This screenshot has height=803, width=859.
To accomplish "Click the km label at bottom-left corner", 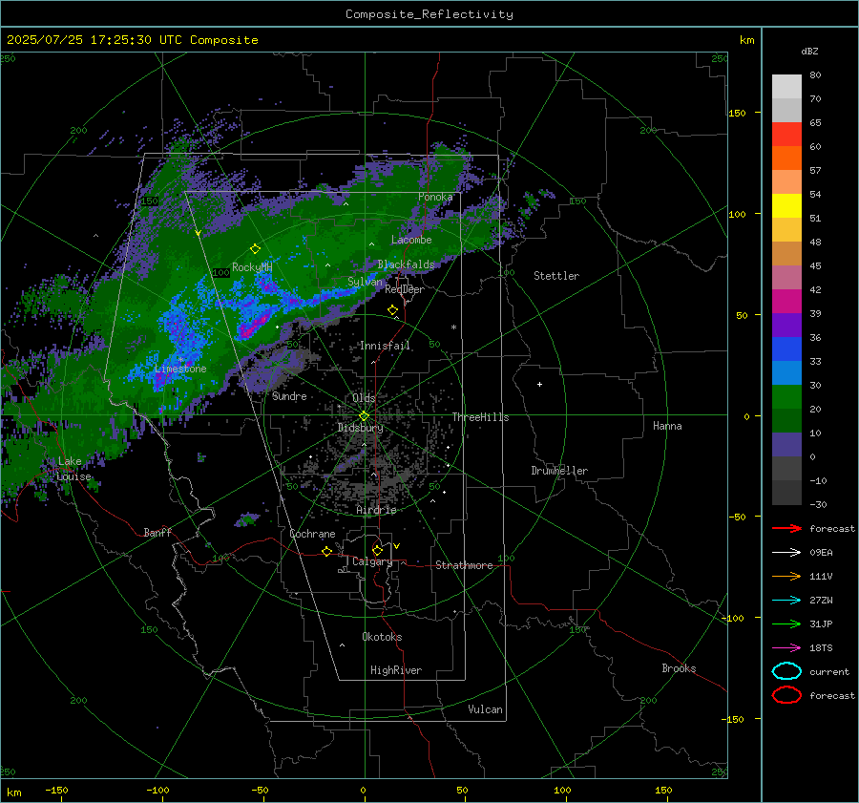I will [x=13, y=792].
